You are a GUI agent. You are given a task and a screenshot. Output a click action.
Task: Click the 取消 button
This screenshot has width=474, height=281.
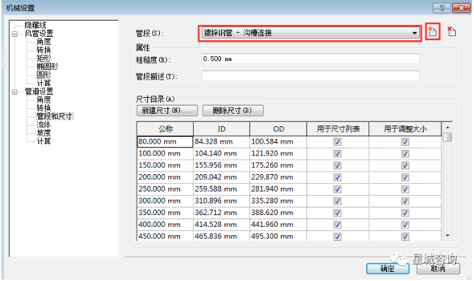pyautogui.click(x=439, y=269)
